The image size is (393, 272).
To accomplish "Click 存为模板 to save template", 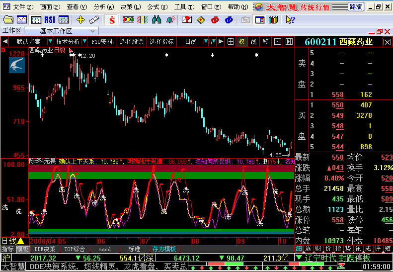I will pyautogui.click(x=164, y=249).
